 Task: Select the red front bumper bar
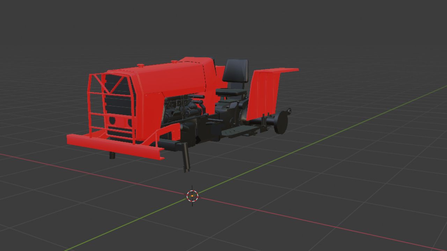coord(115,147)
